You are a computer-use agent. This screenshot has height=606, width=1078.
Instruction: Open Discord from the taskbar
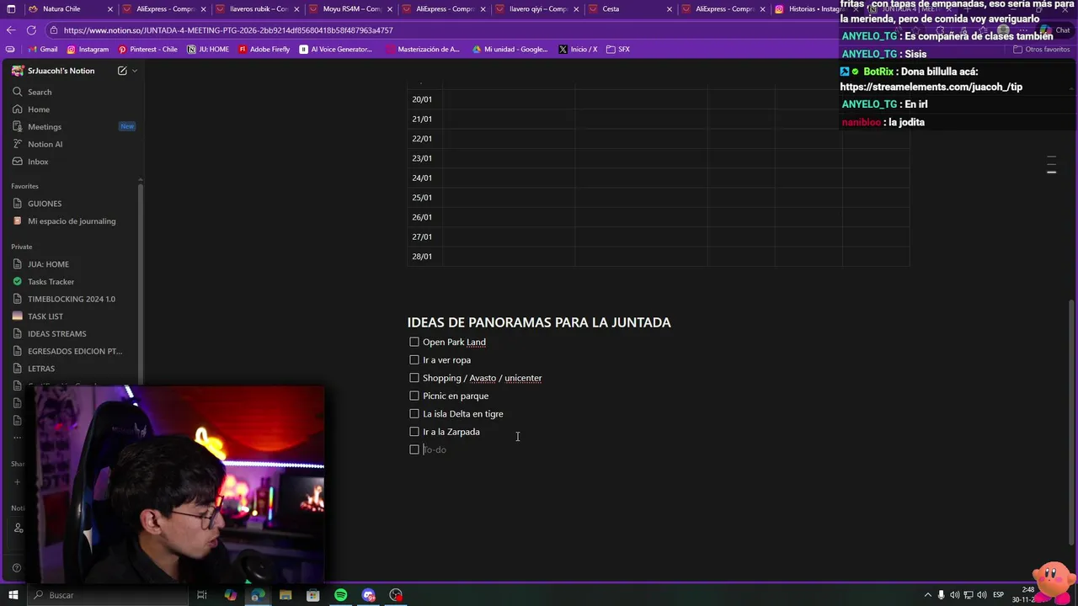[368, 595]
